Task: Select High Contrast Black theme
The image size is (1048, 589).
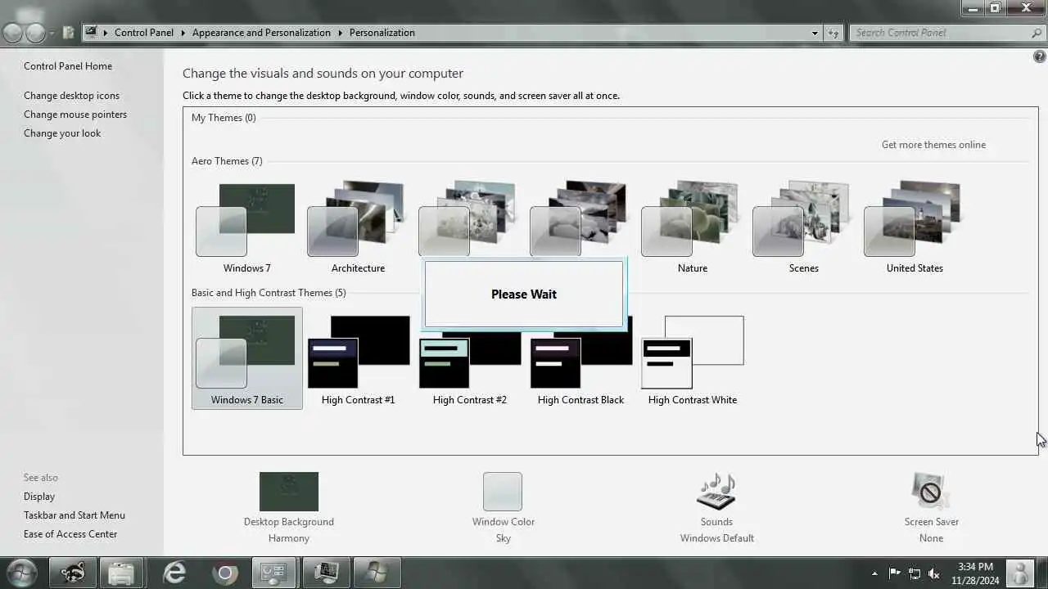Action: [580, 358]
